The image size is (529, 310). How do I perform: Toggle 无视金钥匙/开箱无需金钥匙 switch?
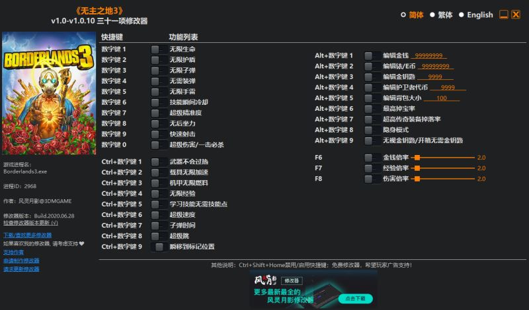click(x=372, y=140)
